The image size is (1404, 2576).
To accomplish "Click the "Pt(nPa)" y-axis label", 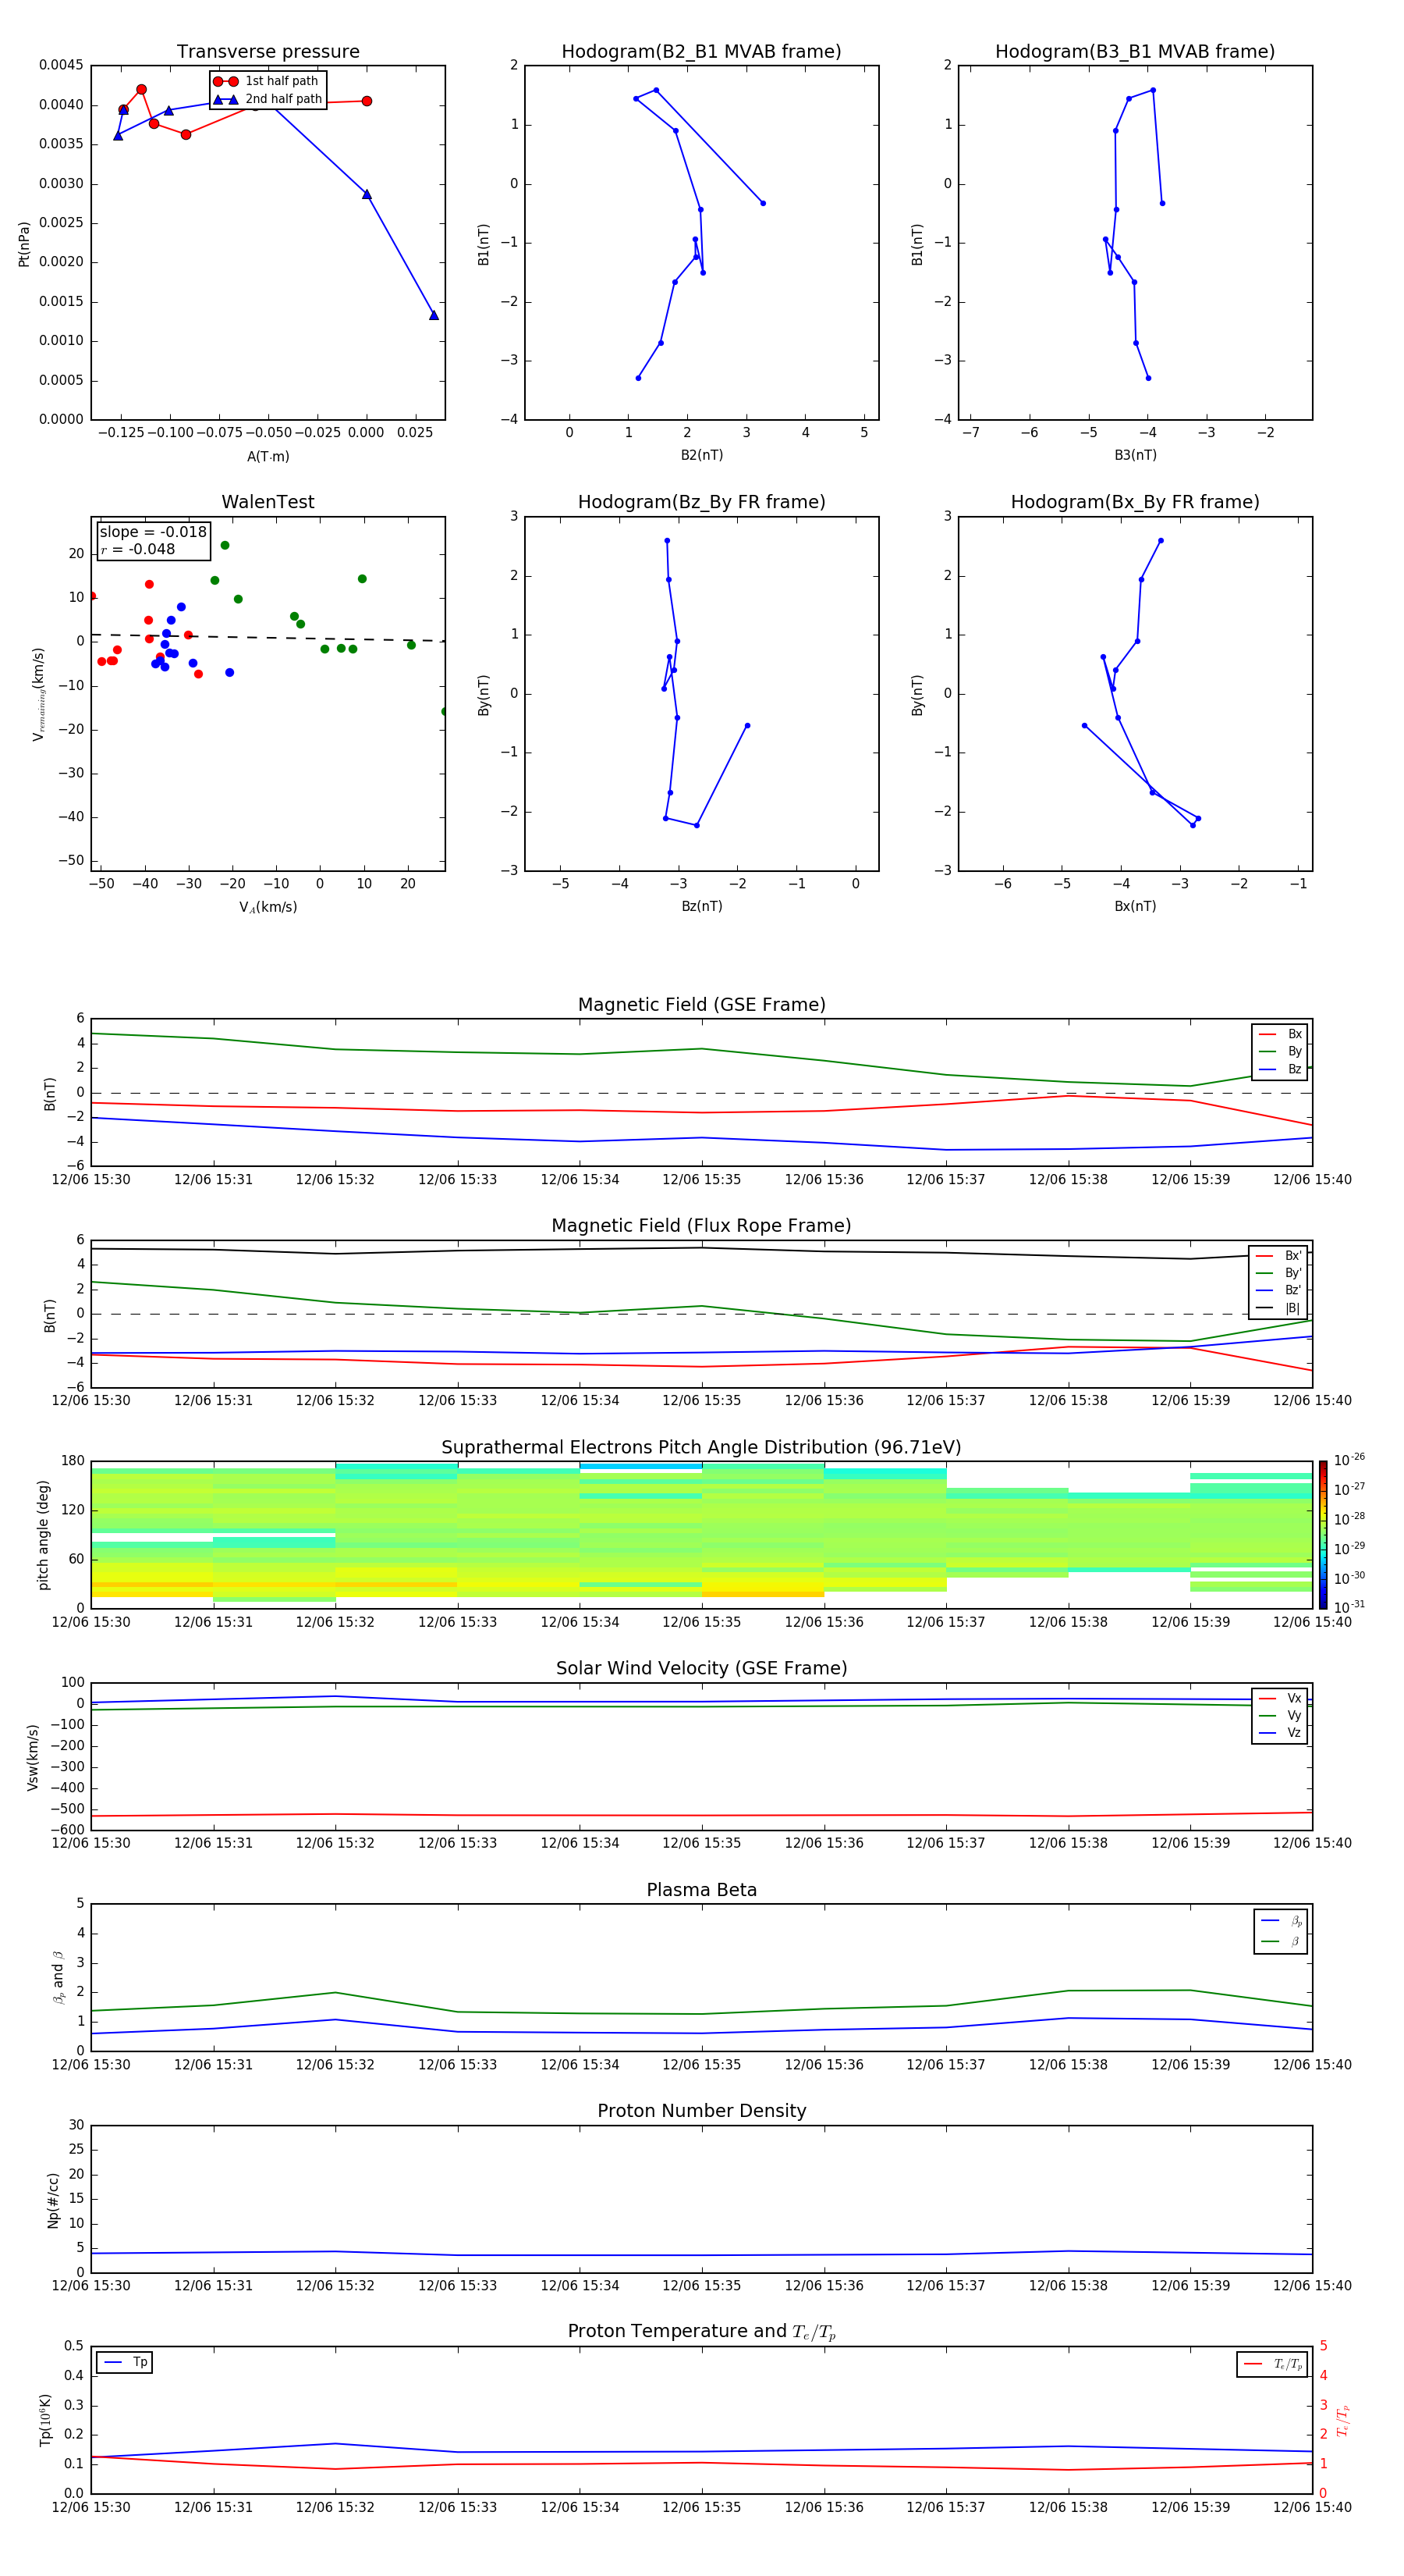I will [x=24, y=243].
